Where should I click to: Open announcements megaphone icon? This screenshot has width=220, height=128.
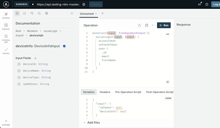click(x=200, y=4)
